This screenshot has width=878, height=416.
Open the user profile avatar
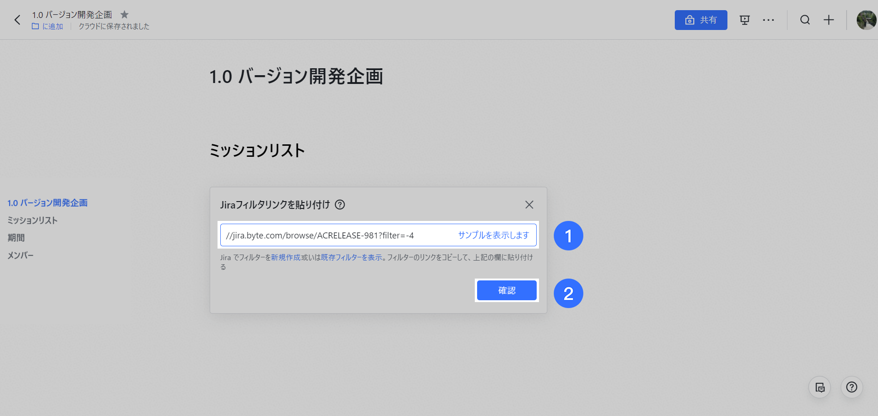866,20
